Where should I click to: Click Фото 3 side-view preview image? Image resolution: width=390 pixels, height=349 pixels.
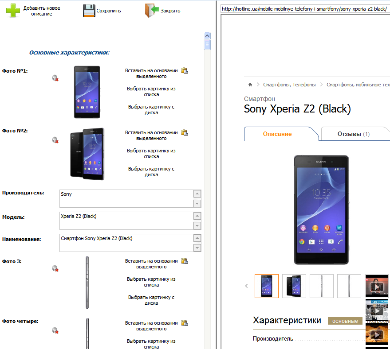click(x=87, y=283)
